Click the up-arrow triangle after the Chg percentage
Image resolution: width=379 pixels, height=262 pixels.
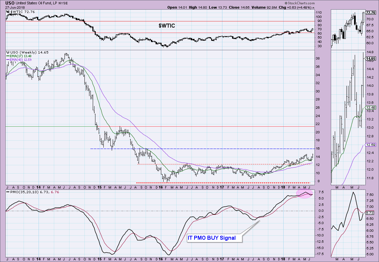[314, 8]
